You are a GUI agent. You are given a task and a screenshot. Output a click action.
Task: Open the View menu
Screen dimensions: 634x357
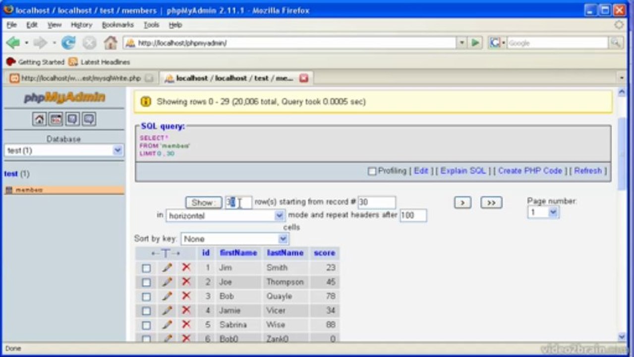tap(55, 25)
